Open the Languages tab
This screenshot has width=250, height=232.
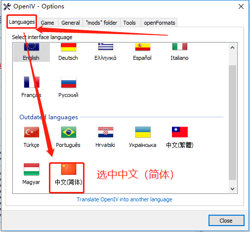coord(22,22)
